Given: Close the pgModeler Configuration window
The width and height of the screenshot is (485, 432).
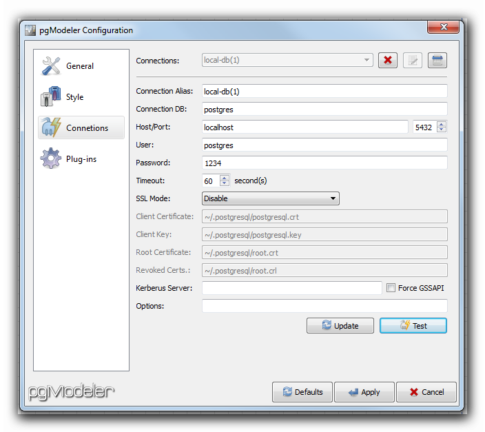Looking at the screenshot, I should tap(443, 27).
